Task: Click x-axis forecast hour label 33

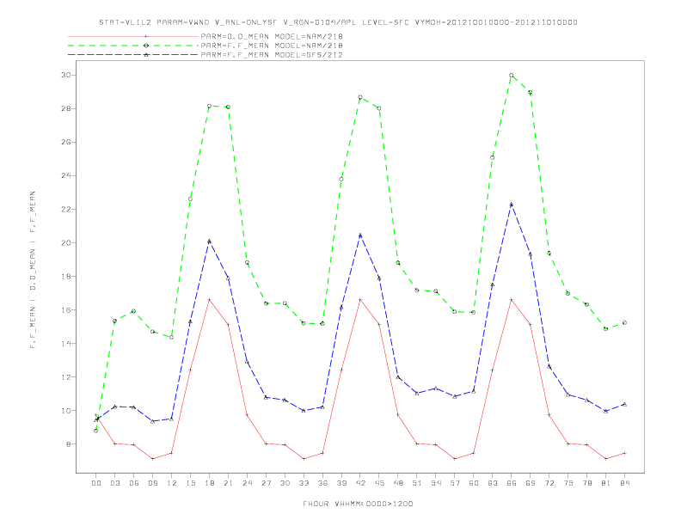Action: pos(304,483)
